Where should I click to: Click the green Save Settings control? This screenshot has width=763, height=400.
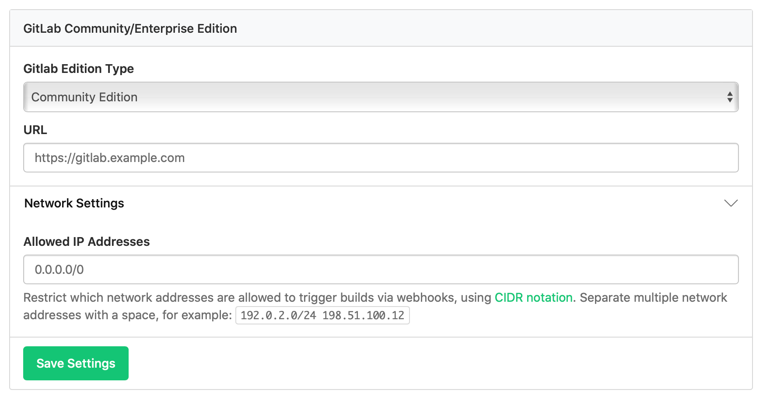(75, 363)
